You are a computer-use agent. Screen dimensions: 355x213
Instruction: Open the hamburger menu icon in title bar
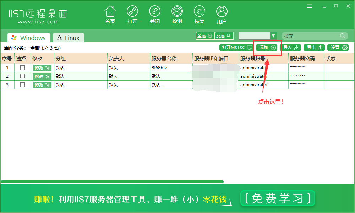(310, 6)
